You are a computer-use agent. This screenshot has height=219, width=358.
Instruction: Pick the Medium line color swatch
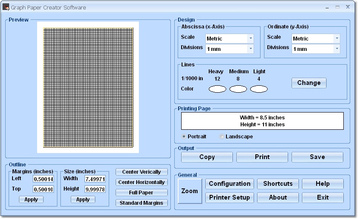click(x=238, y=89)
